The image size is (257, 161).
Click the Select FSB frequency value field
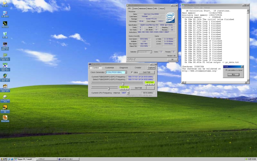[x=141, y=79]
